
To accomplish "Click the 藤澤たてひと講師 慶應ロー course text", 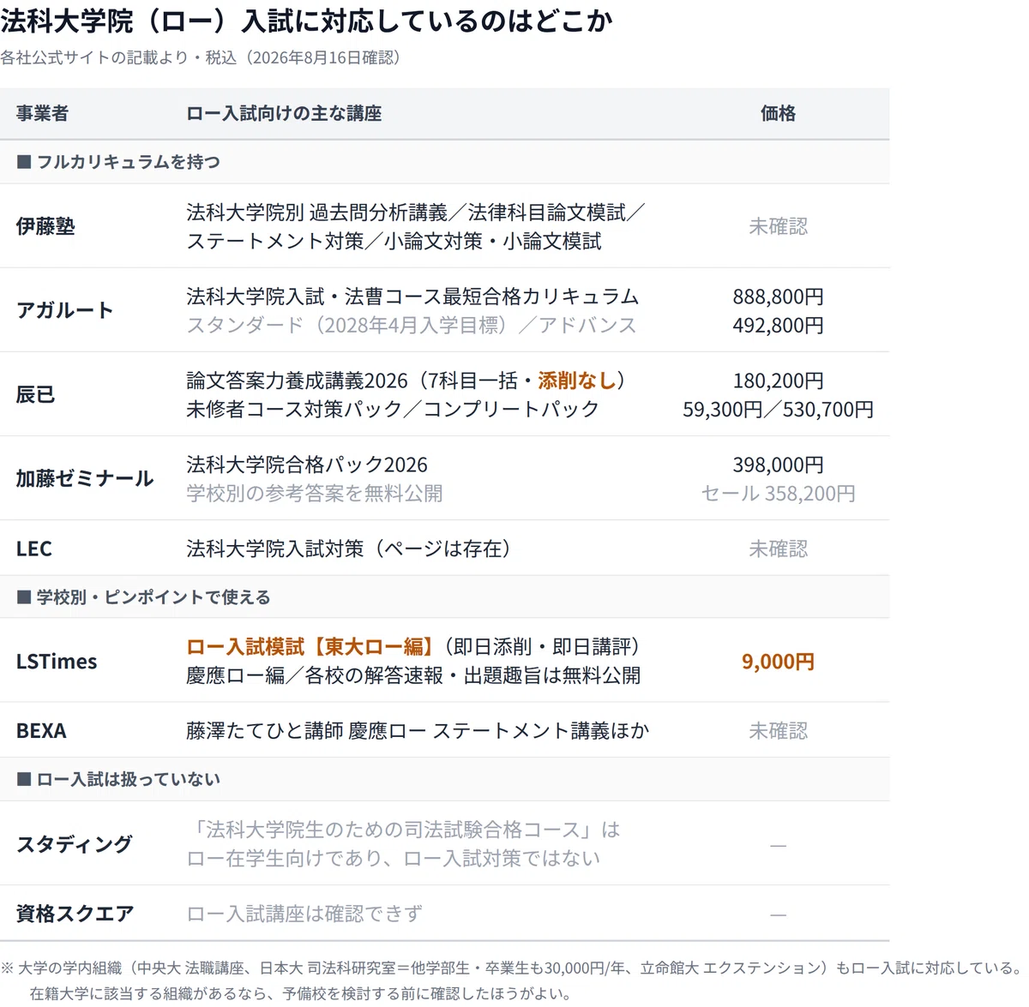I will click(x=418, y=730).
